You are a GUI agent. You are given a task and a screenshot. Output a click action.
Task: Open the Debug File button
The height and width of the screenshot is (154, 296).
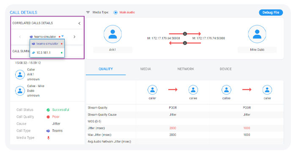click(271, 12)
